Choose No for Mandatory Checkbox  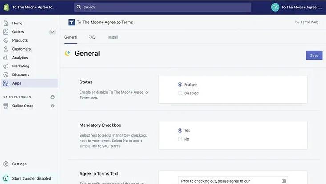tap(180, 139)
